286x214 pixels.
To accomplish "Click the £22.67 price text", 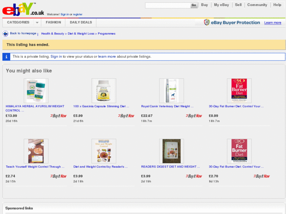I will pos(147,116).
